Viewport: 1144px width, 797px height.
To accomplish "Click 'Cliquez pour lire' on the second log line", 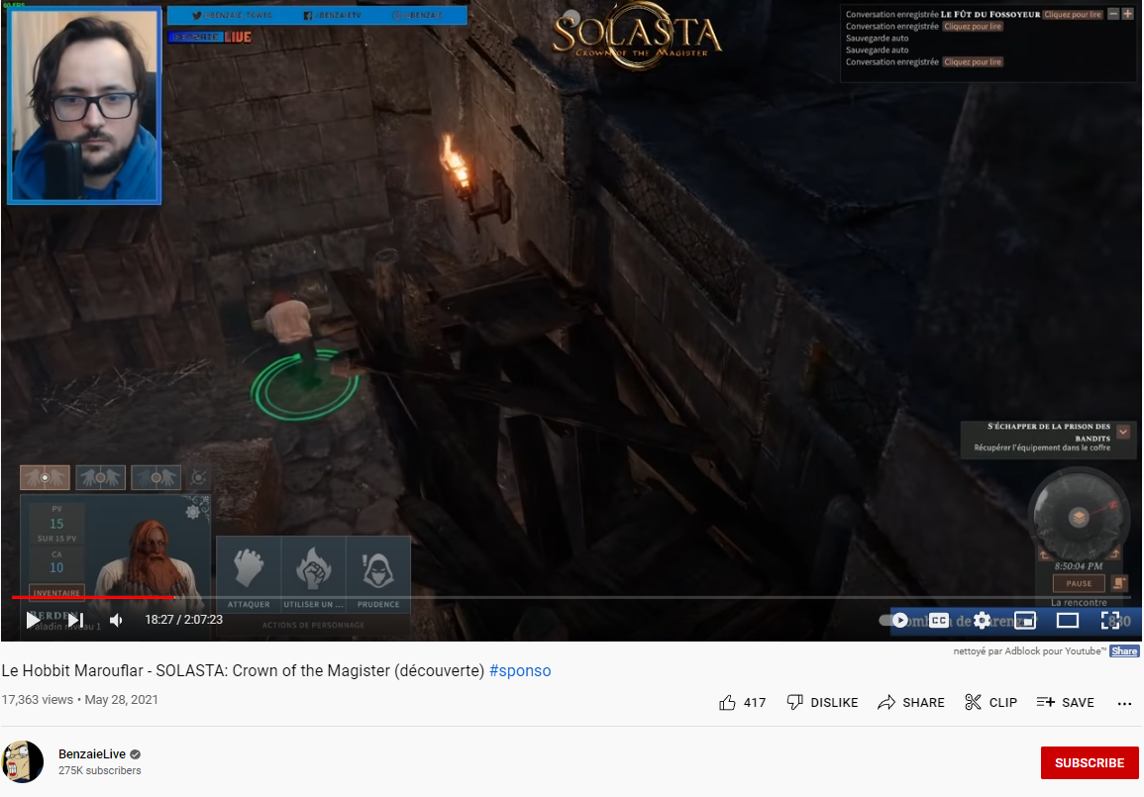I will pos(973,27).
